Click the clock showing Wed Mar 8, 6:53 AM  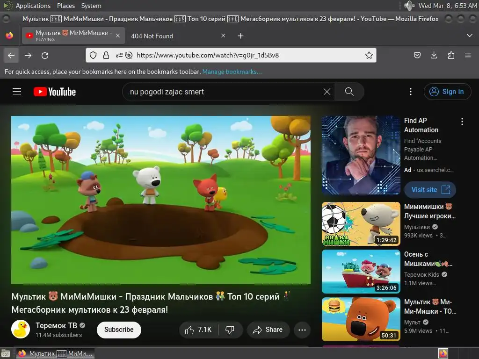tap(448, 6)
